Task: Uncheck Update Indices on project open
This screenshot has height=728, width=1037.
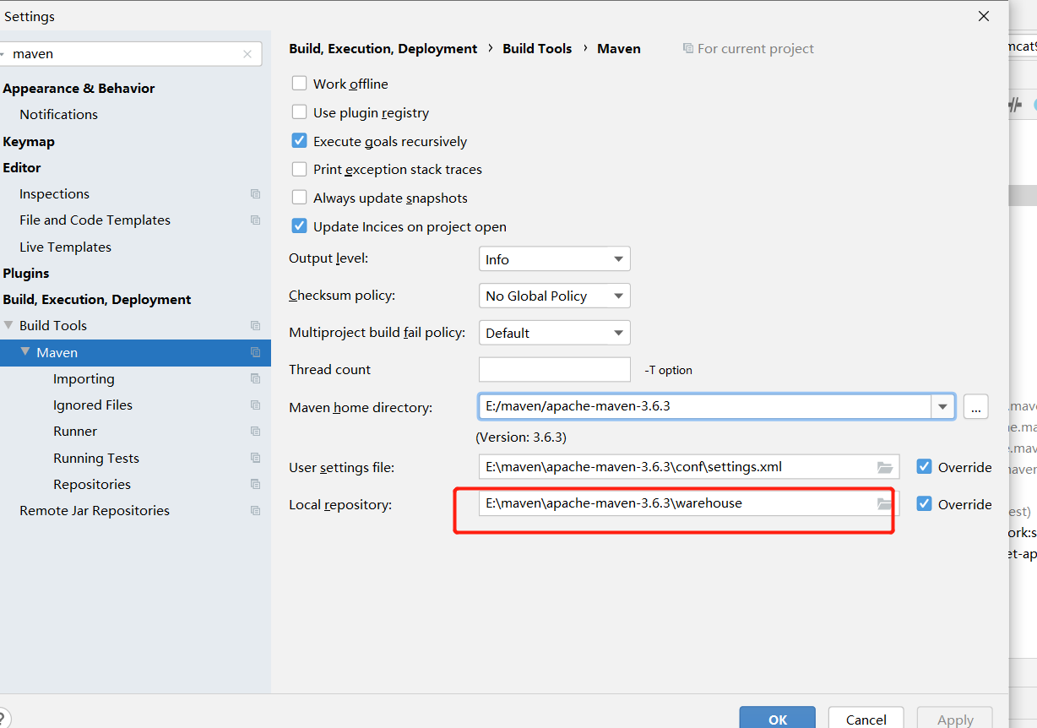Action: [x=299, y=226]
